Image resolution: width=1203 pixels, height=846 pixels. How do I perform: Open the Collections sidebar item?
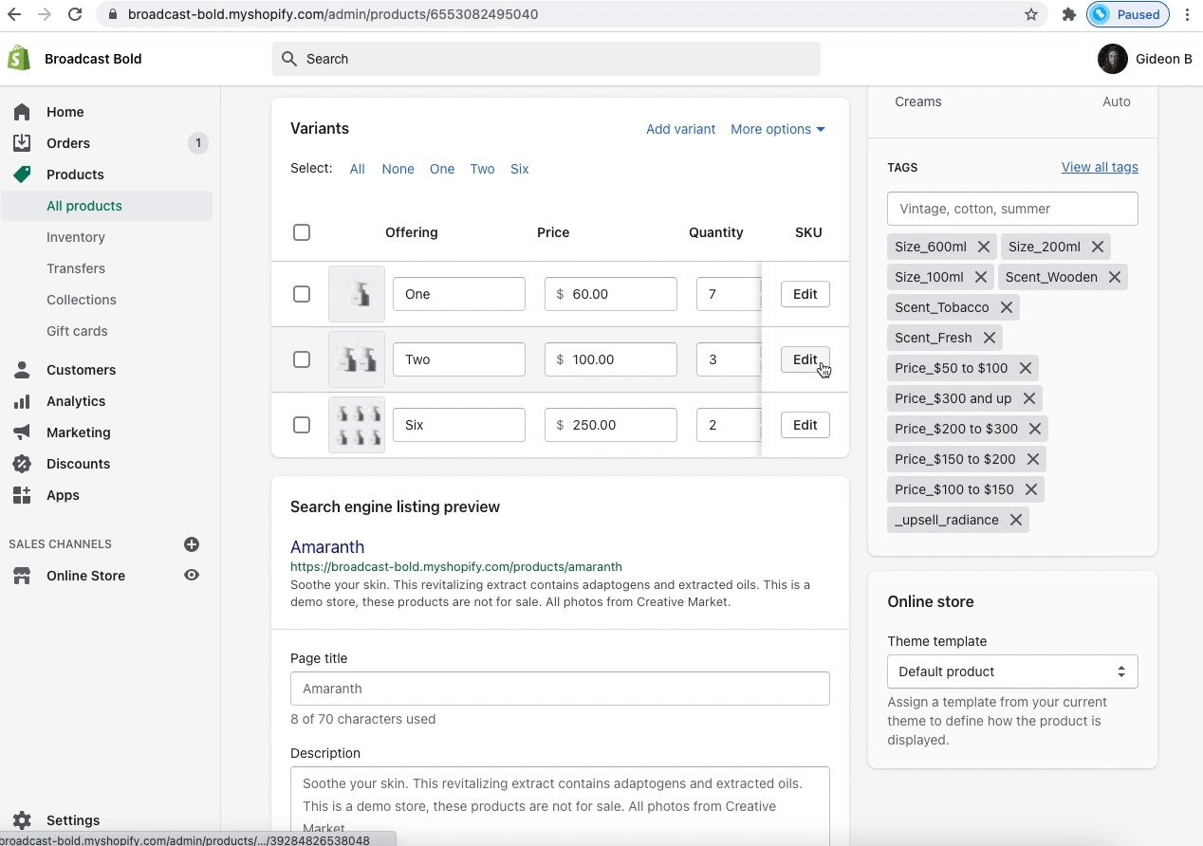[82, 300]
